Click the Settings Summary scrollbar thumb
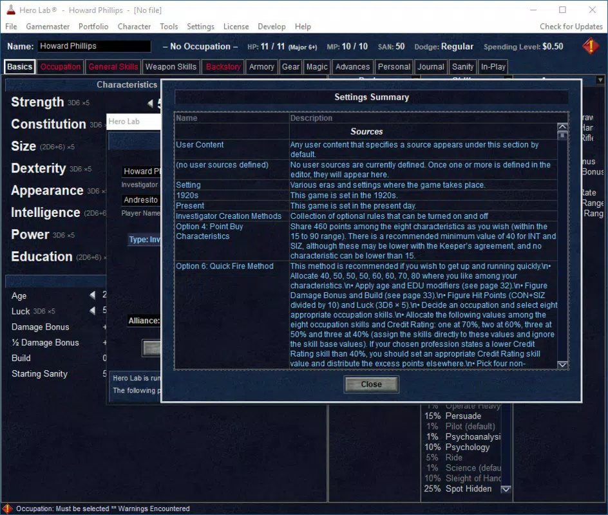 [562, 136]
